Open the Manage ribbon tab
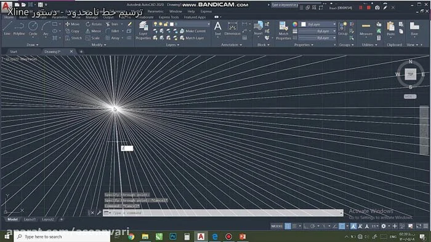Viewport: 431px width, 242px height. coord(92,17)
